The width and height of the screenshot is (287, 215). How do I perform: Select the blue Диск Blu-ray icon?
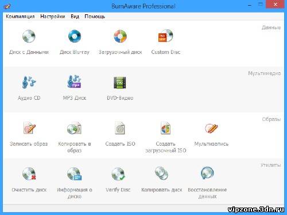75,36
